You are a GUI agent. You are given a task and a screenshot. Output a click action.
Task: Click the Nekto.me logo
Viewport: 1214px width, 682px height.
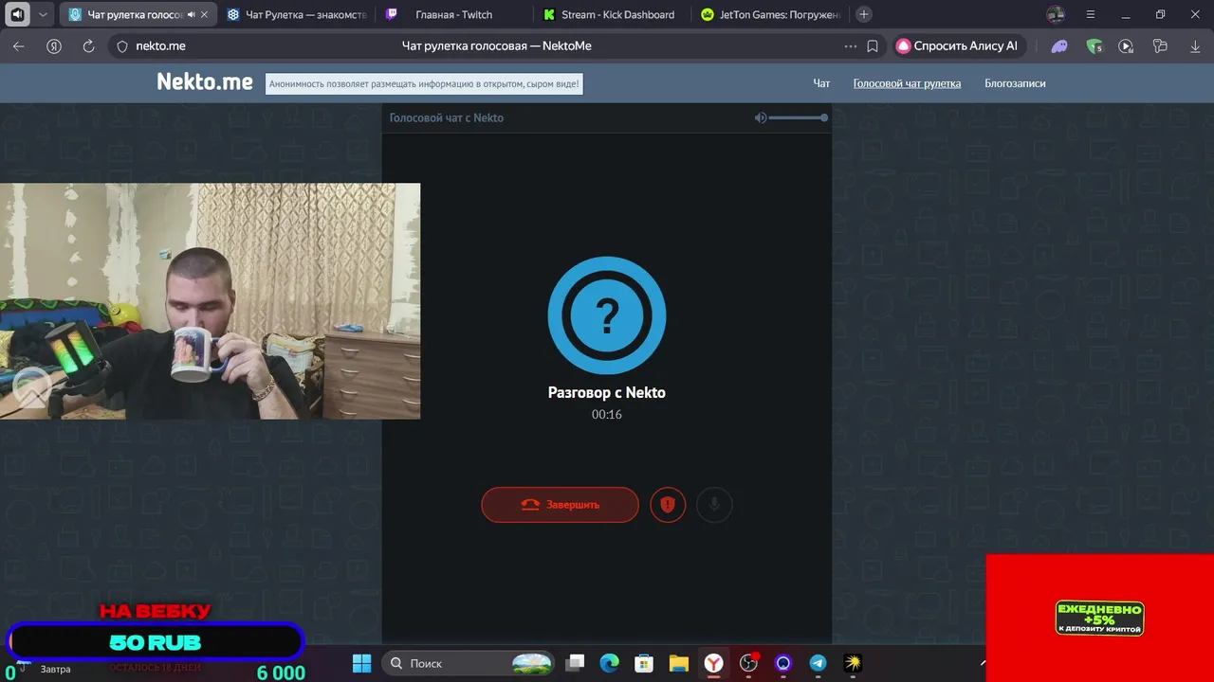[205, 82]
